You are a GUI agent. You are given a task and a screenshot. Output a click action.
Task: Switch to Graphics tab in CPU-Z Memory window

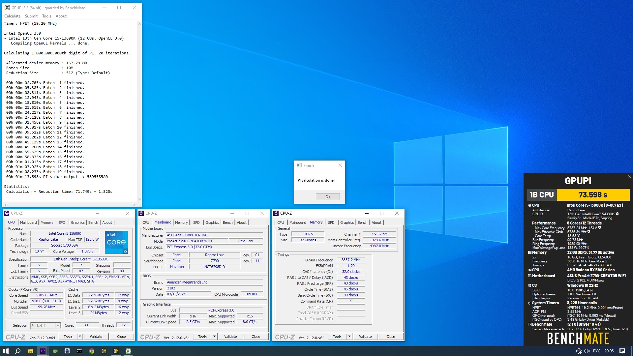(347, 222)
